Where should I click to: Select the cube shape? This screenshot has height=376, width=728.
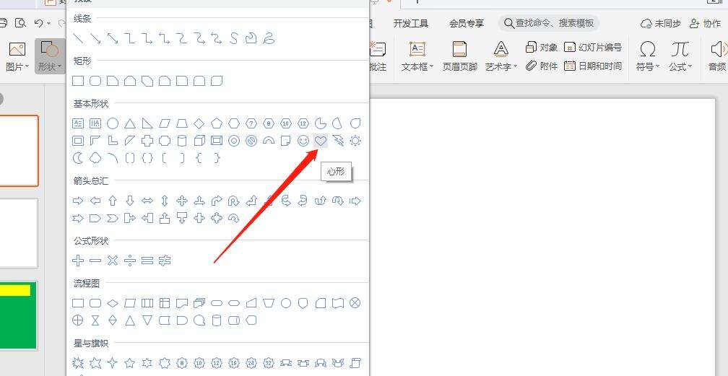(x=199, y=141)
